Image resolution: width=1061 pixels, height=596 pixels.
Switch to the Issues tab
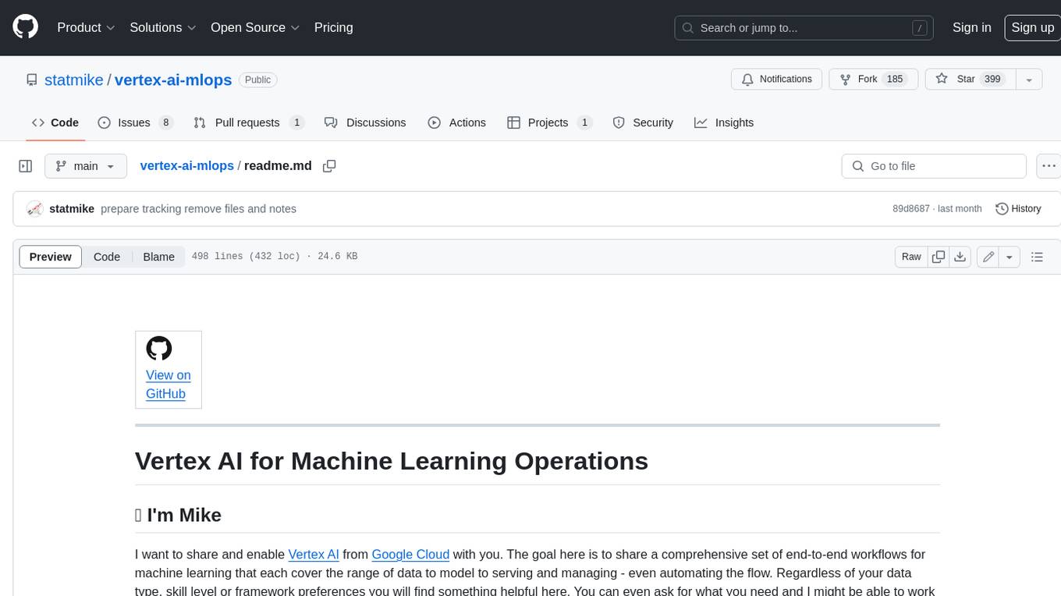click(135, 122)
